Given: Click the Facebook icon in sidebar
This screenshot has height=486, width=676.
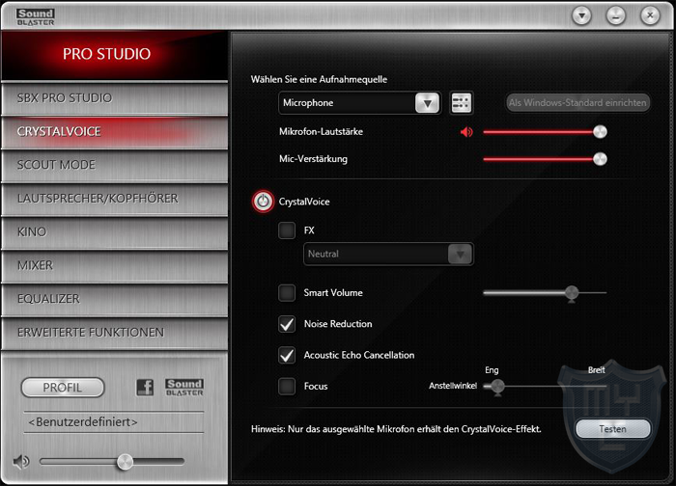Looking at the screenshot, I should (145, 388).
